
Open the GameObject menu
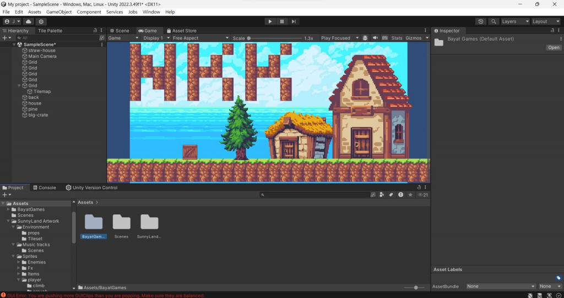point(59,12)
